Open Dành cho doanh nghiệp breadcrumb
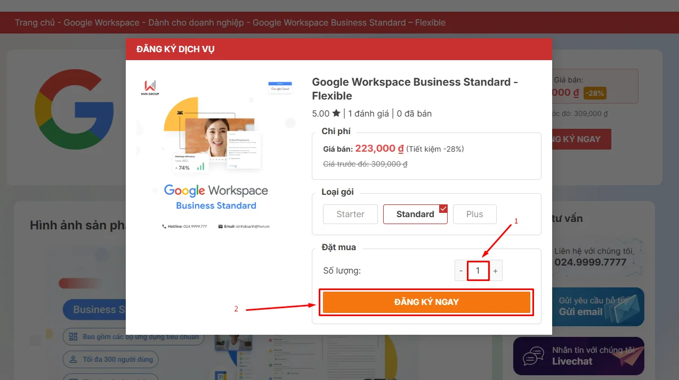Image resolution: width=679 pixels, height=380 pixels. pyautogui.click(x=196, y=23)
